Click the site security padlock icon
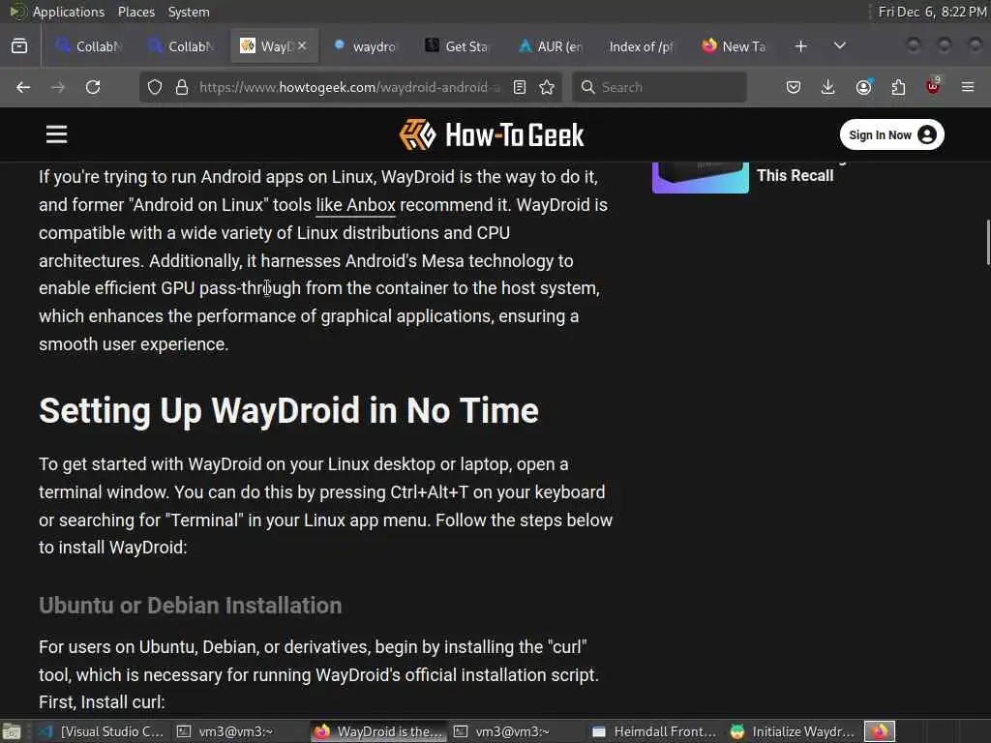This screenshot has width=991, height=743. coord(182,87)
